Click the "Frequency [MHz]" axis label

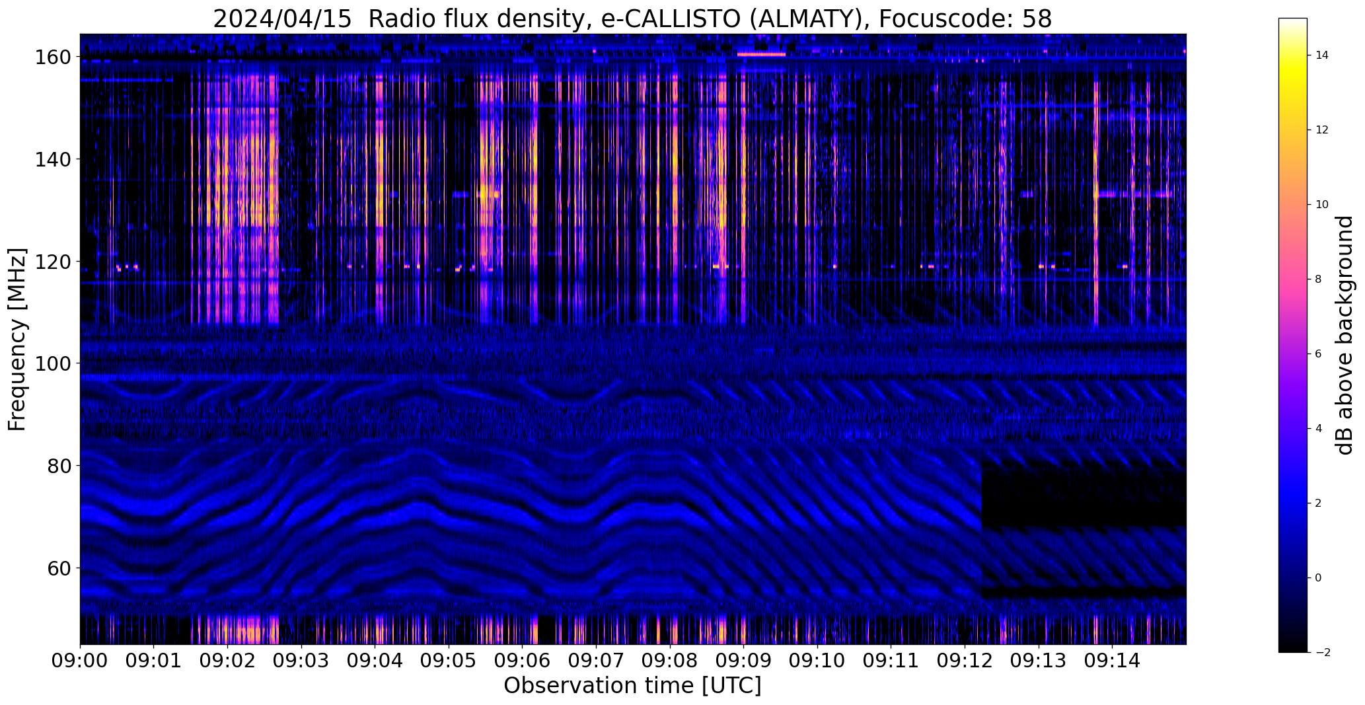pos(17,339)
